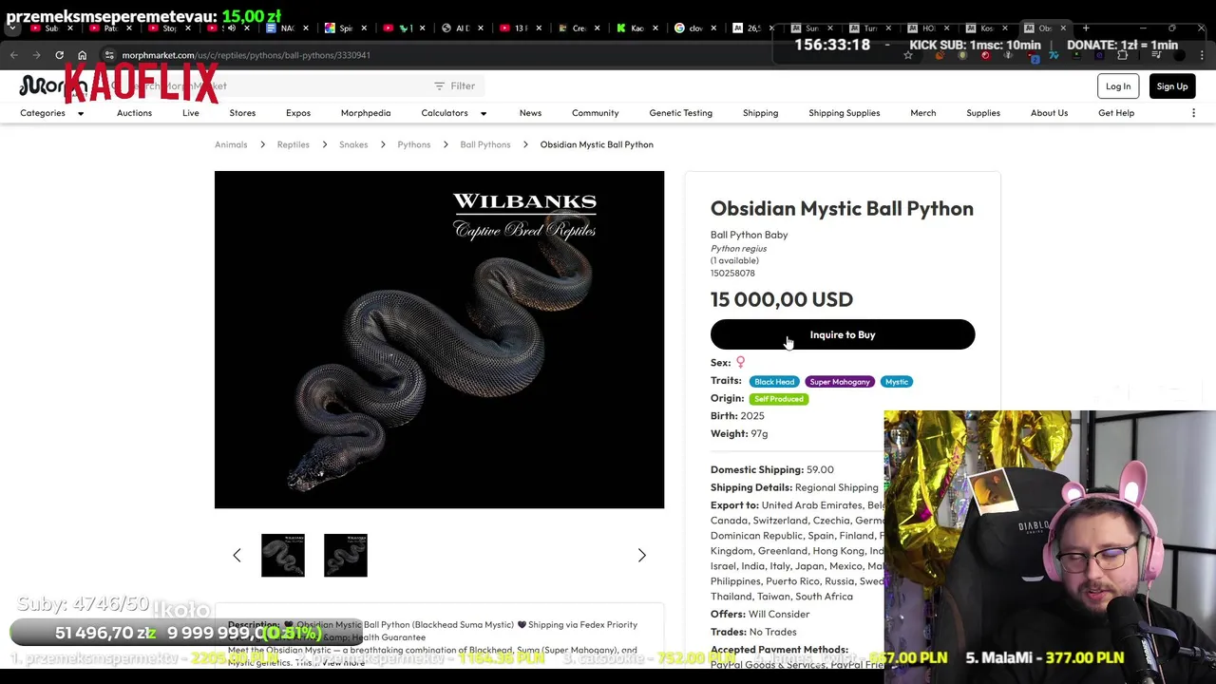This screenshot has width=1216, height=684.
Task: Select second snake photo thumbnail
Action: 346,555
